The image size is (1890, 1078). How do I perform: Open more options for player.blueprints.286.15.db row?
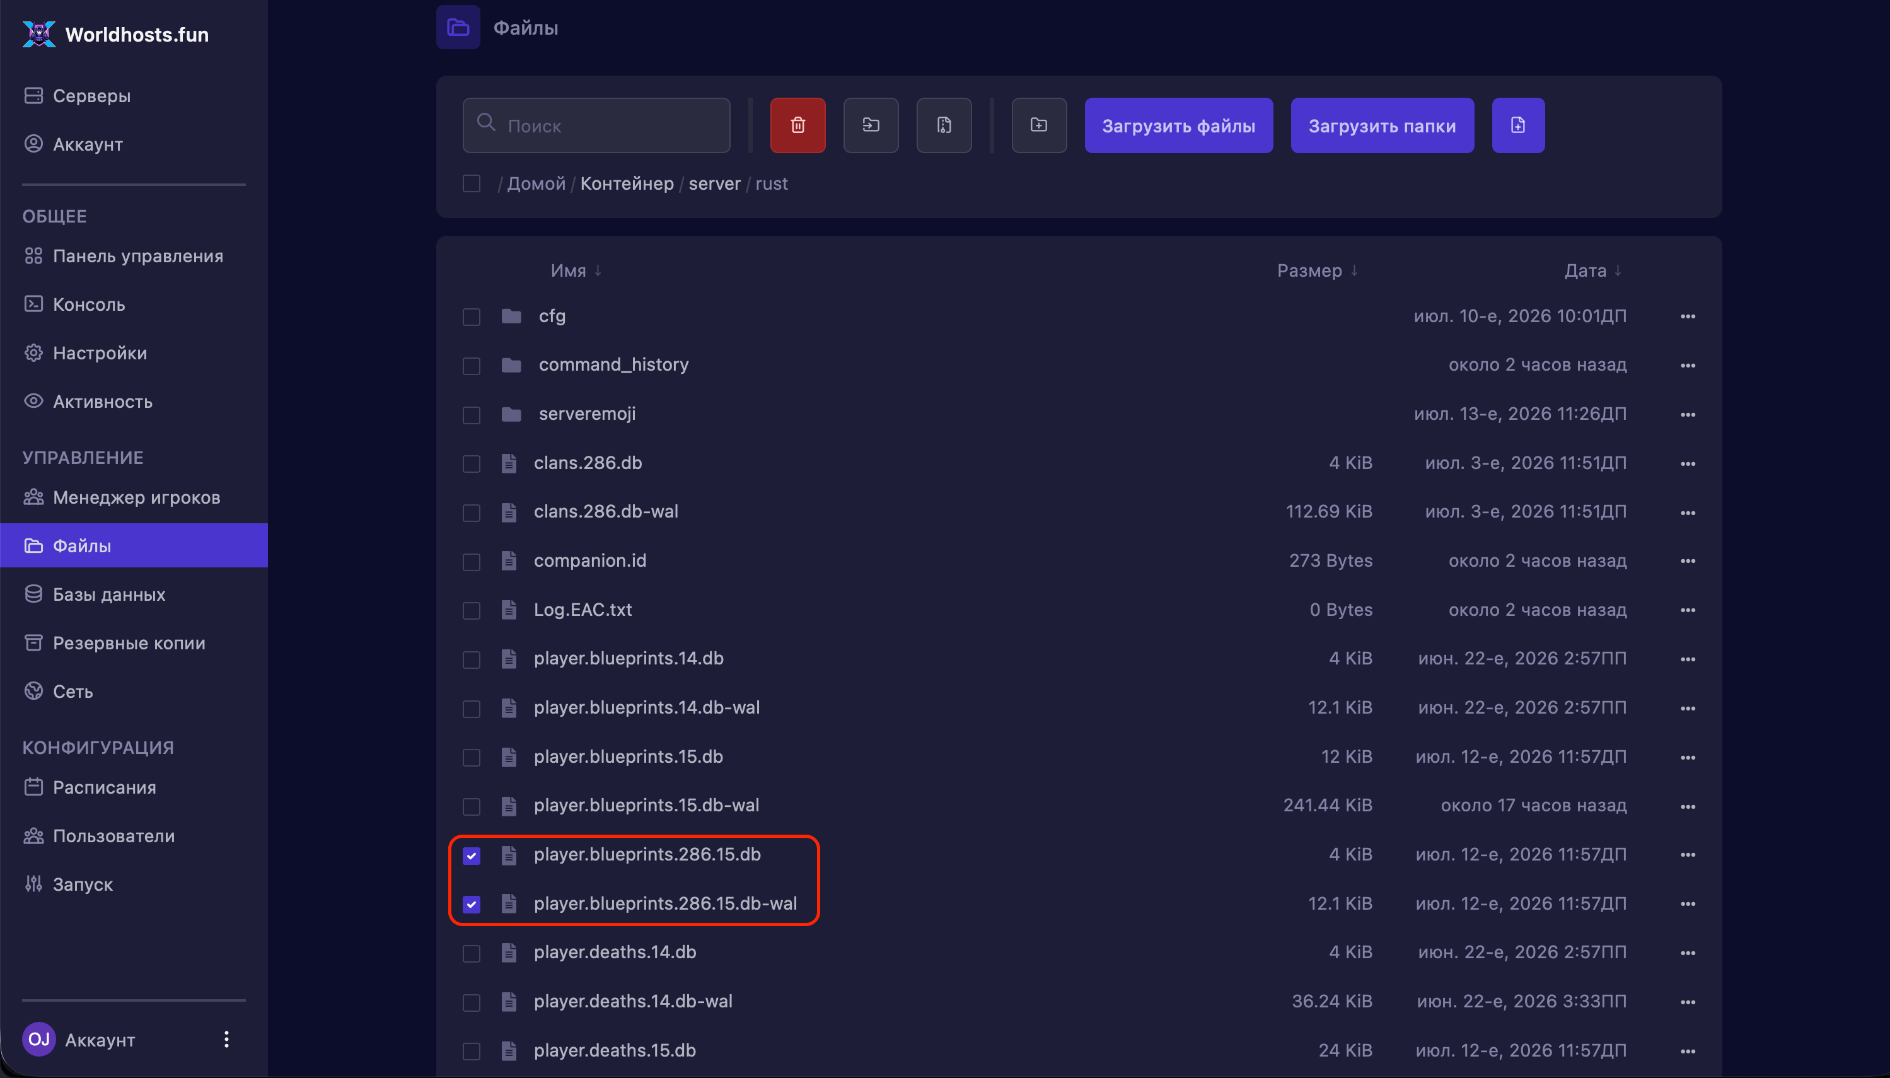(1687, 854)
